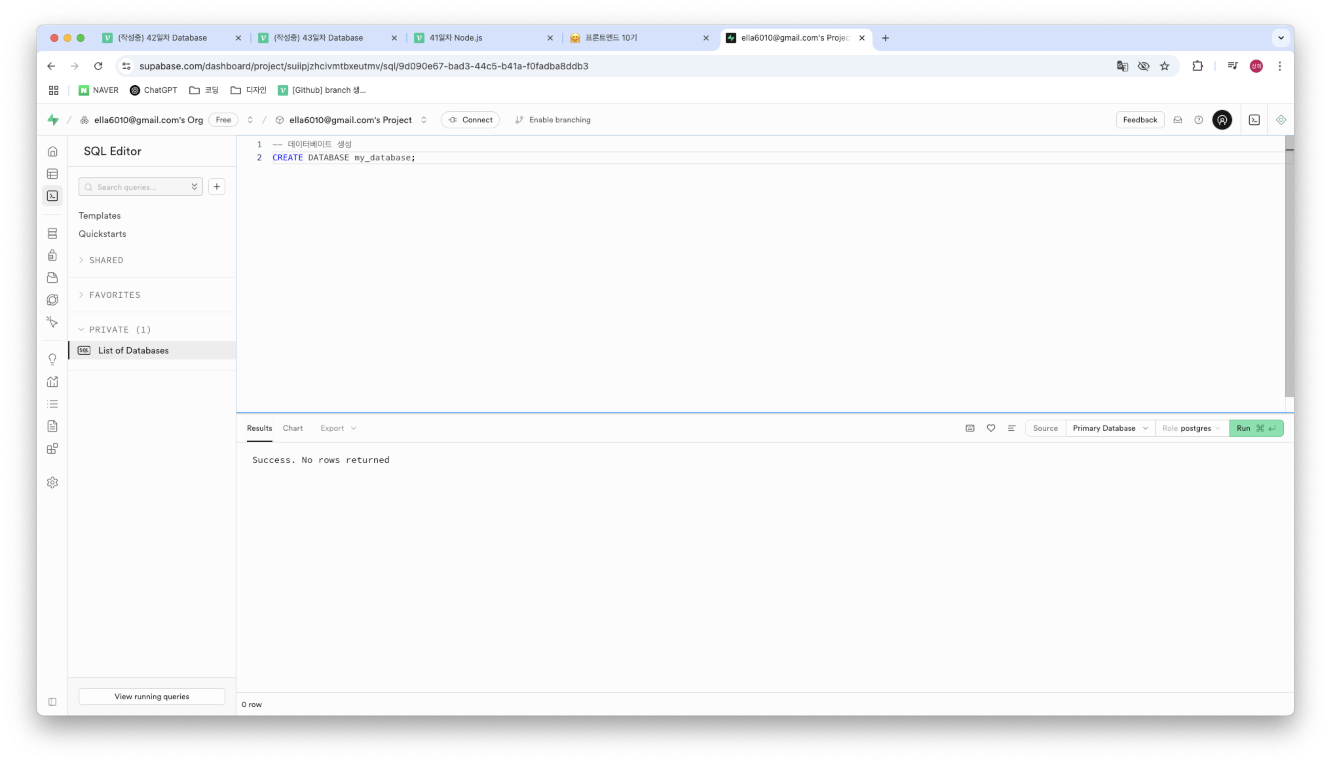This screenshot has width=1331, height=764.
Task: Open the Templates link
Action: pyautogui.click(x=100, y=216)
